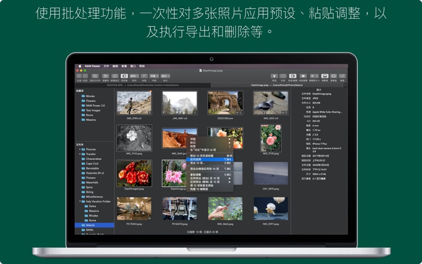Expand the Transfer folder
422x264 pixels.
[80, 154]
